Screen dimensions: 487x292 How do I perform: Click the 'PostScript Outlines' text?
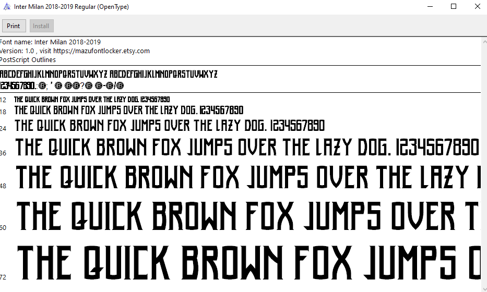point(28,60)
